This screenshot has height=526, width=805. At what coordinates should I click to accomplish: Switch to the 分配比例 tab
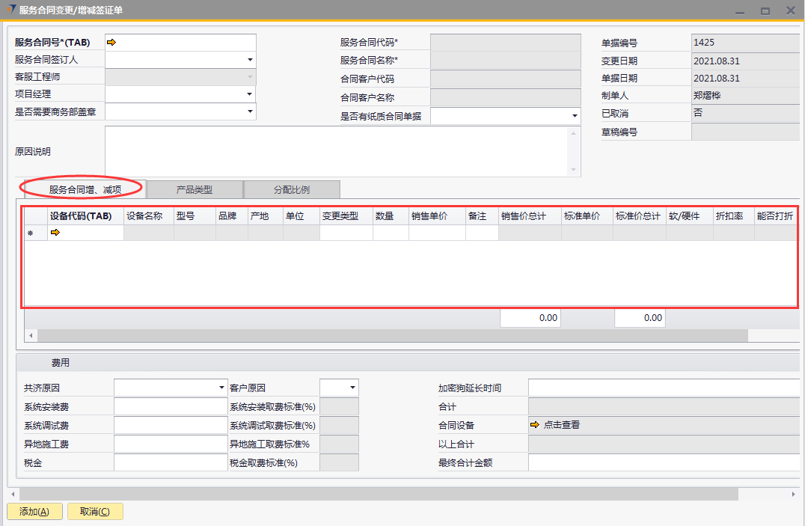(292, 189)
